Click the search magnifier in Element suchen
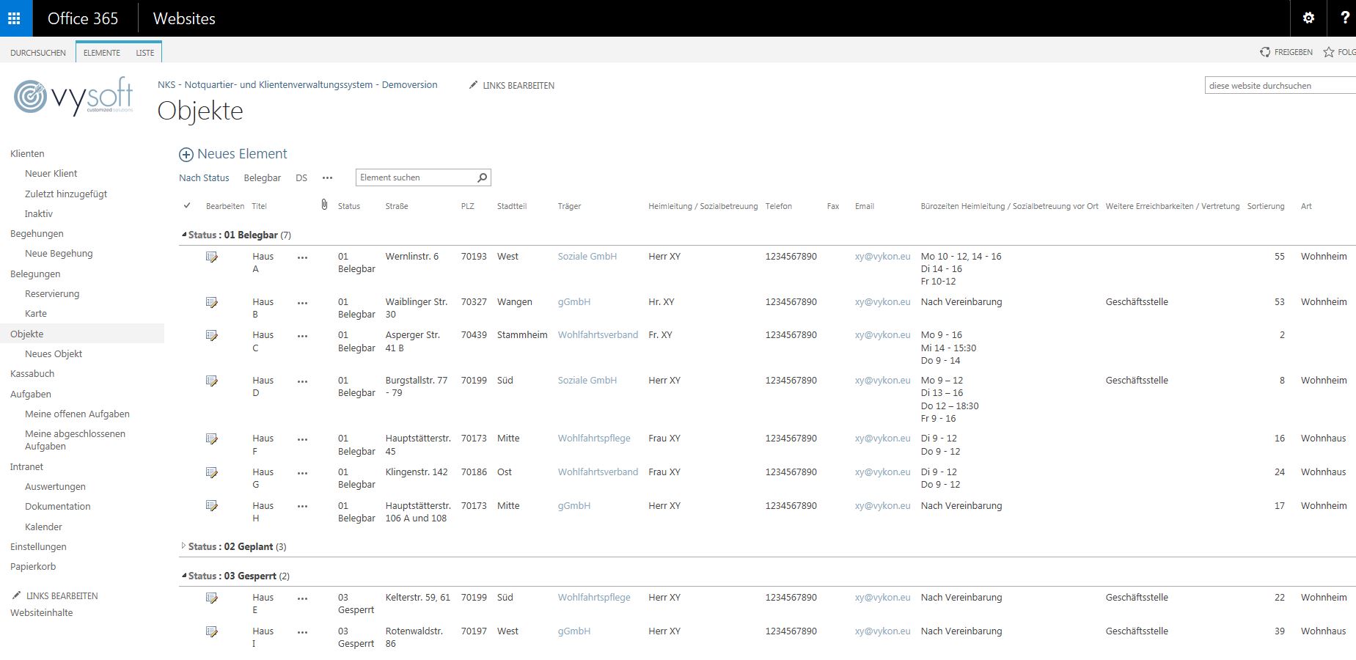This screenshot has width=1356, height=660. (x=482, y=177)
